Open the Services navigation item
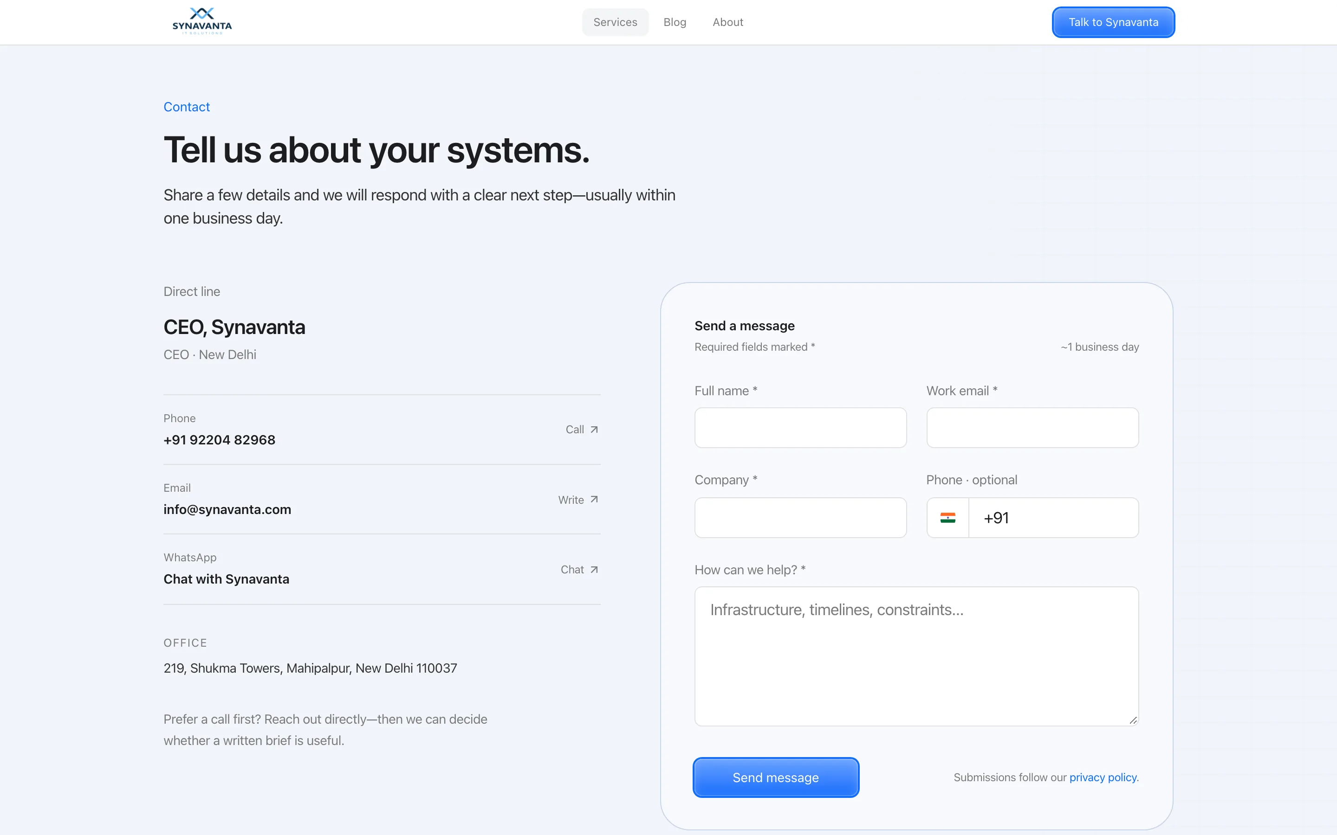Screen dimensions: 1337x835 [x=615, y=22]
